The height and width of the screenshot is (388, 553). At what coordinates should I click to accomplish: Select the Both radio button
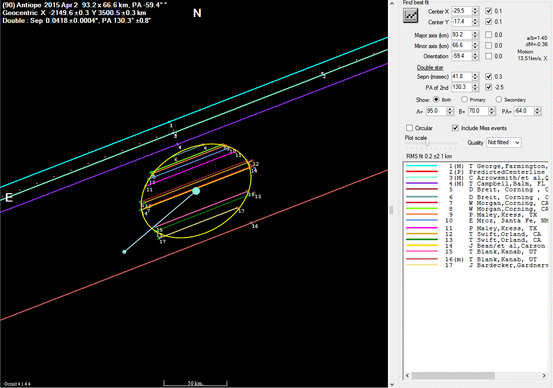pyautogui.click(x=436, y=100)
